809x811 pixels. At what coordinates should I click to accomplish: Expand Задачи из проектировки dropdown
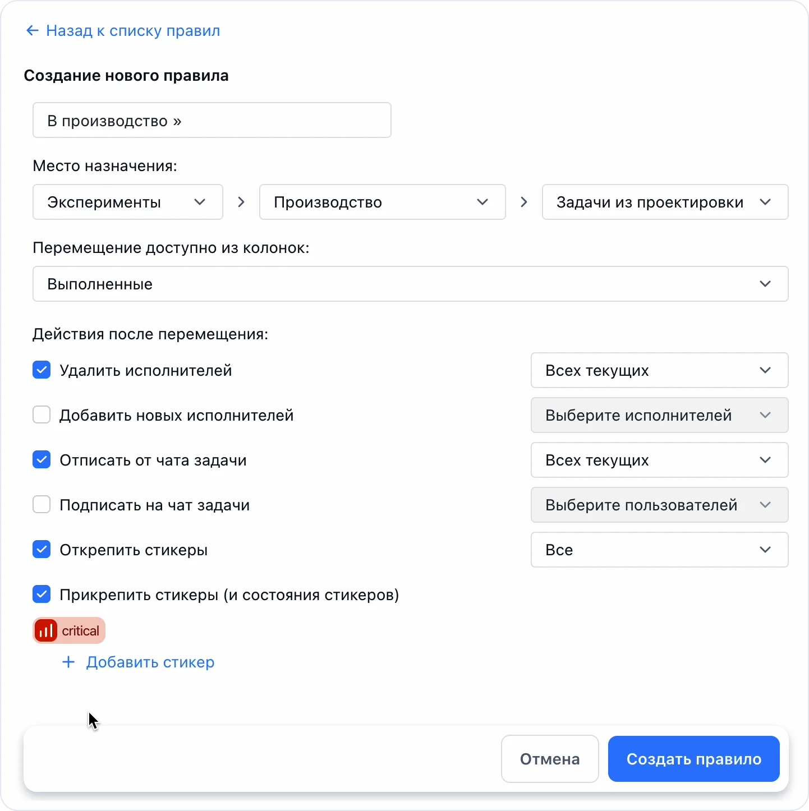coord(665,202)
